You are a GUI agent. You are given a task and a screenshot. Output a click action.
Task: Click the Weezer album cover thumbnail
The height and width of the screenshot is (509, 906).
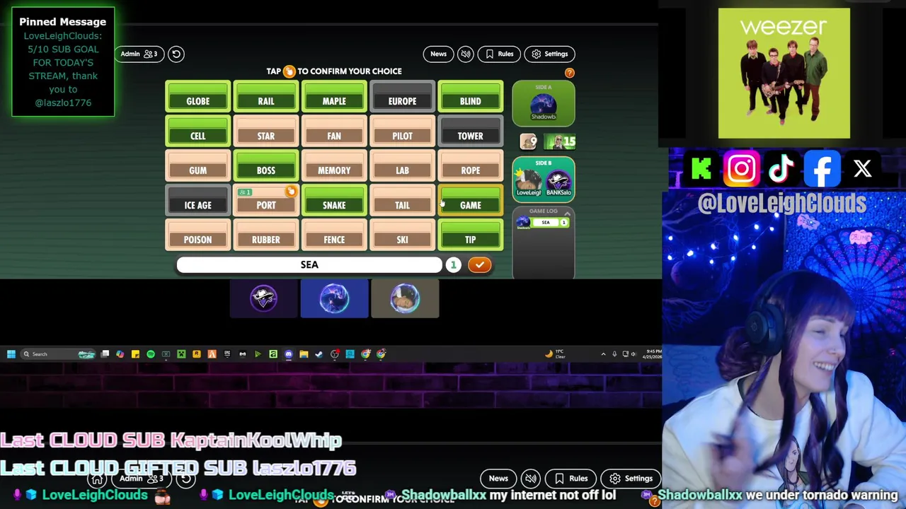coord(784,74)
